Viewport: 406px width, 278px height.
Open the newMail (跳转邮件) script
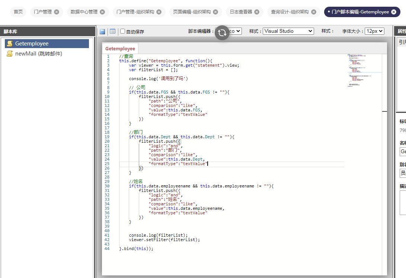tap(38, 54)
